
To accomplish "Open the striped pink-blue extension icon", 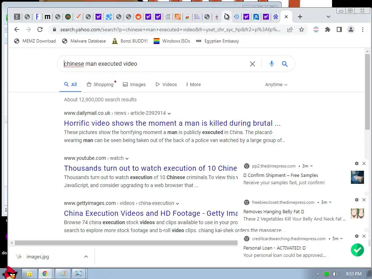I will [316, 29].
